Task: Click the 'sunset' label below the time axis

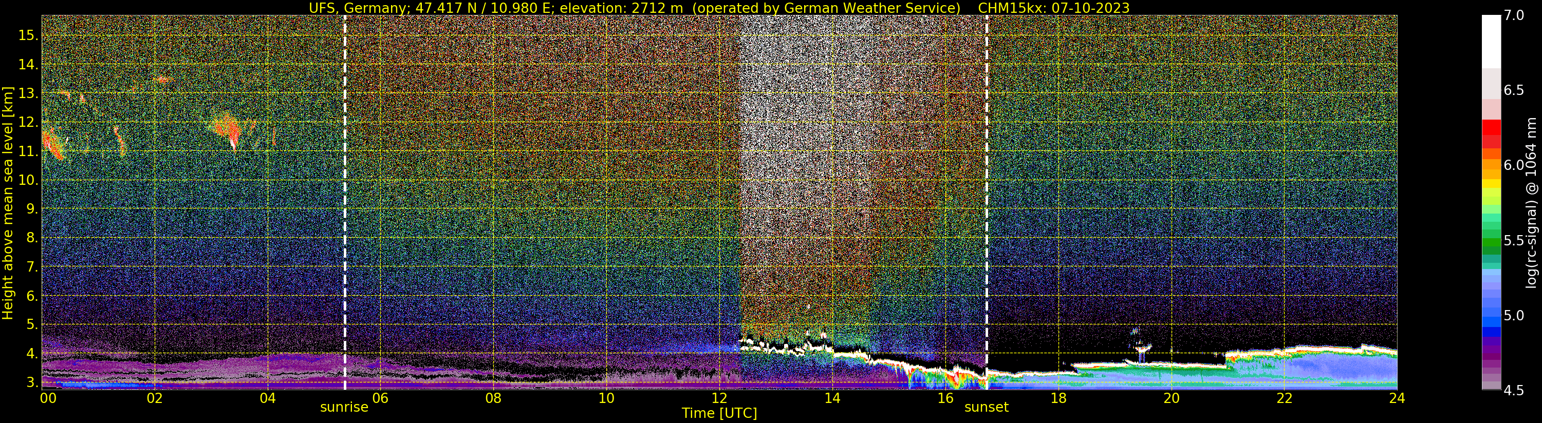Action: pos(986,407)
